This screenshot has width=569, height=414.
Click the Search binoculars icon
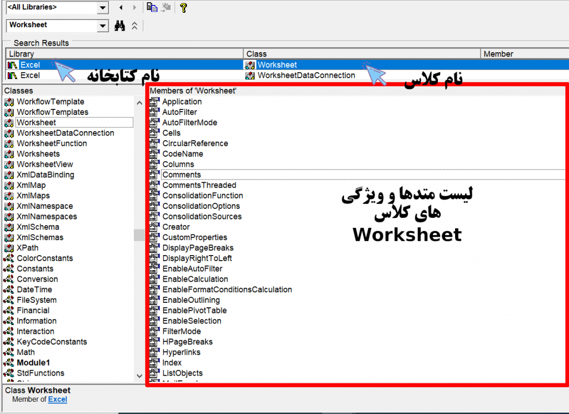(120, 26)
